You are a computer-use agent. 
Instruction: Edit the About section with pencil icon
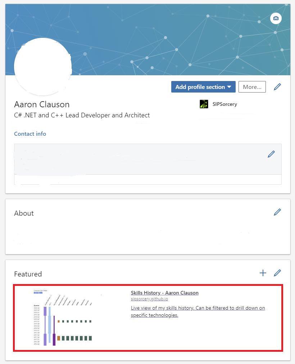tap(277, 212)
